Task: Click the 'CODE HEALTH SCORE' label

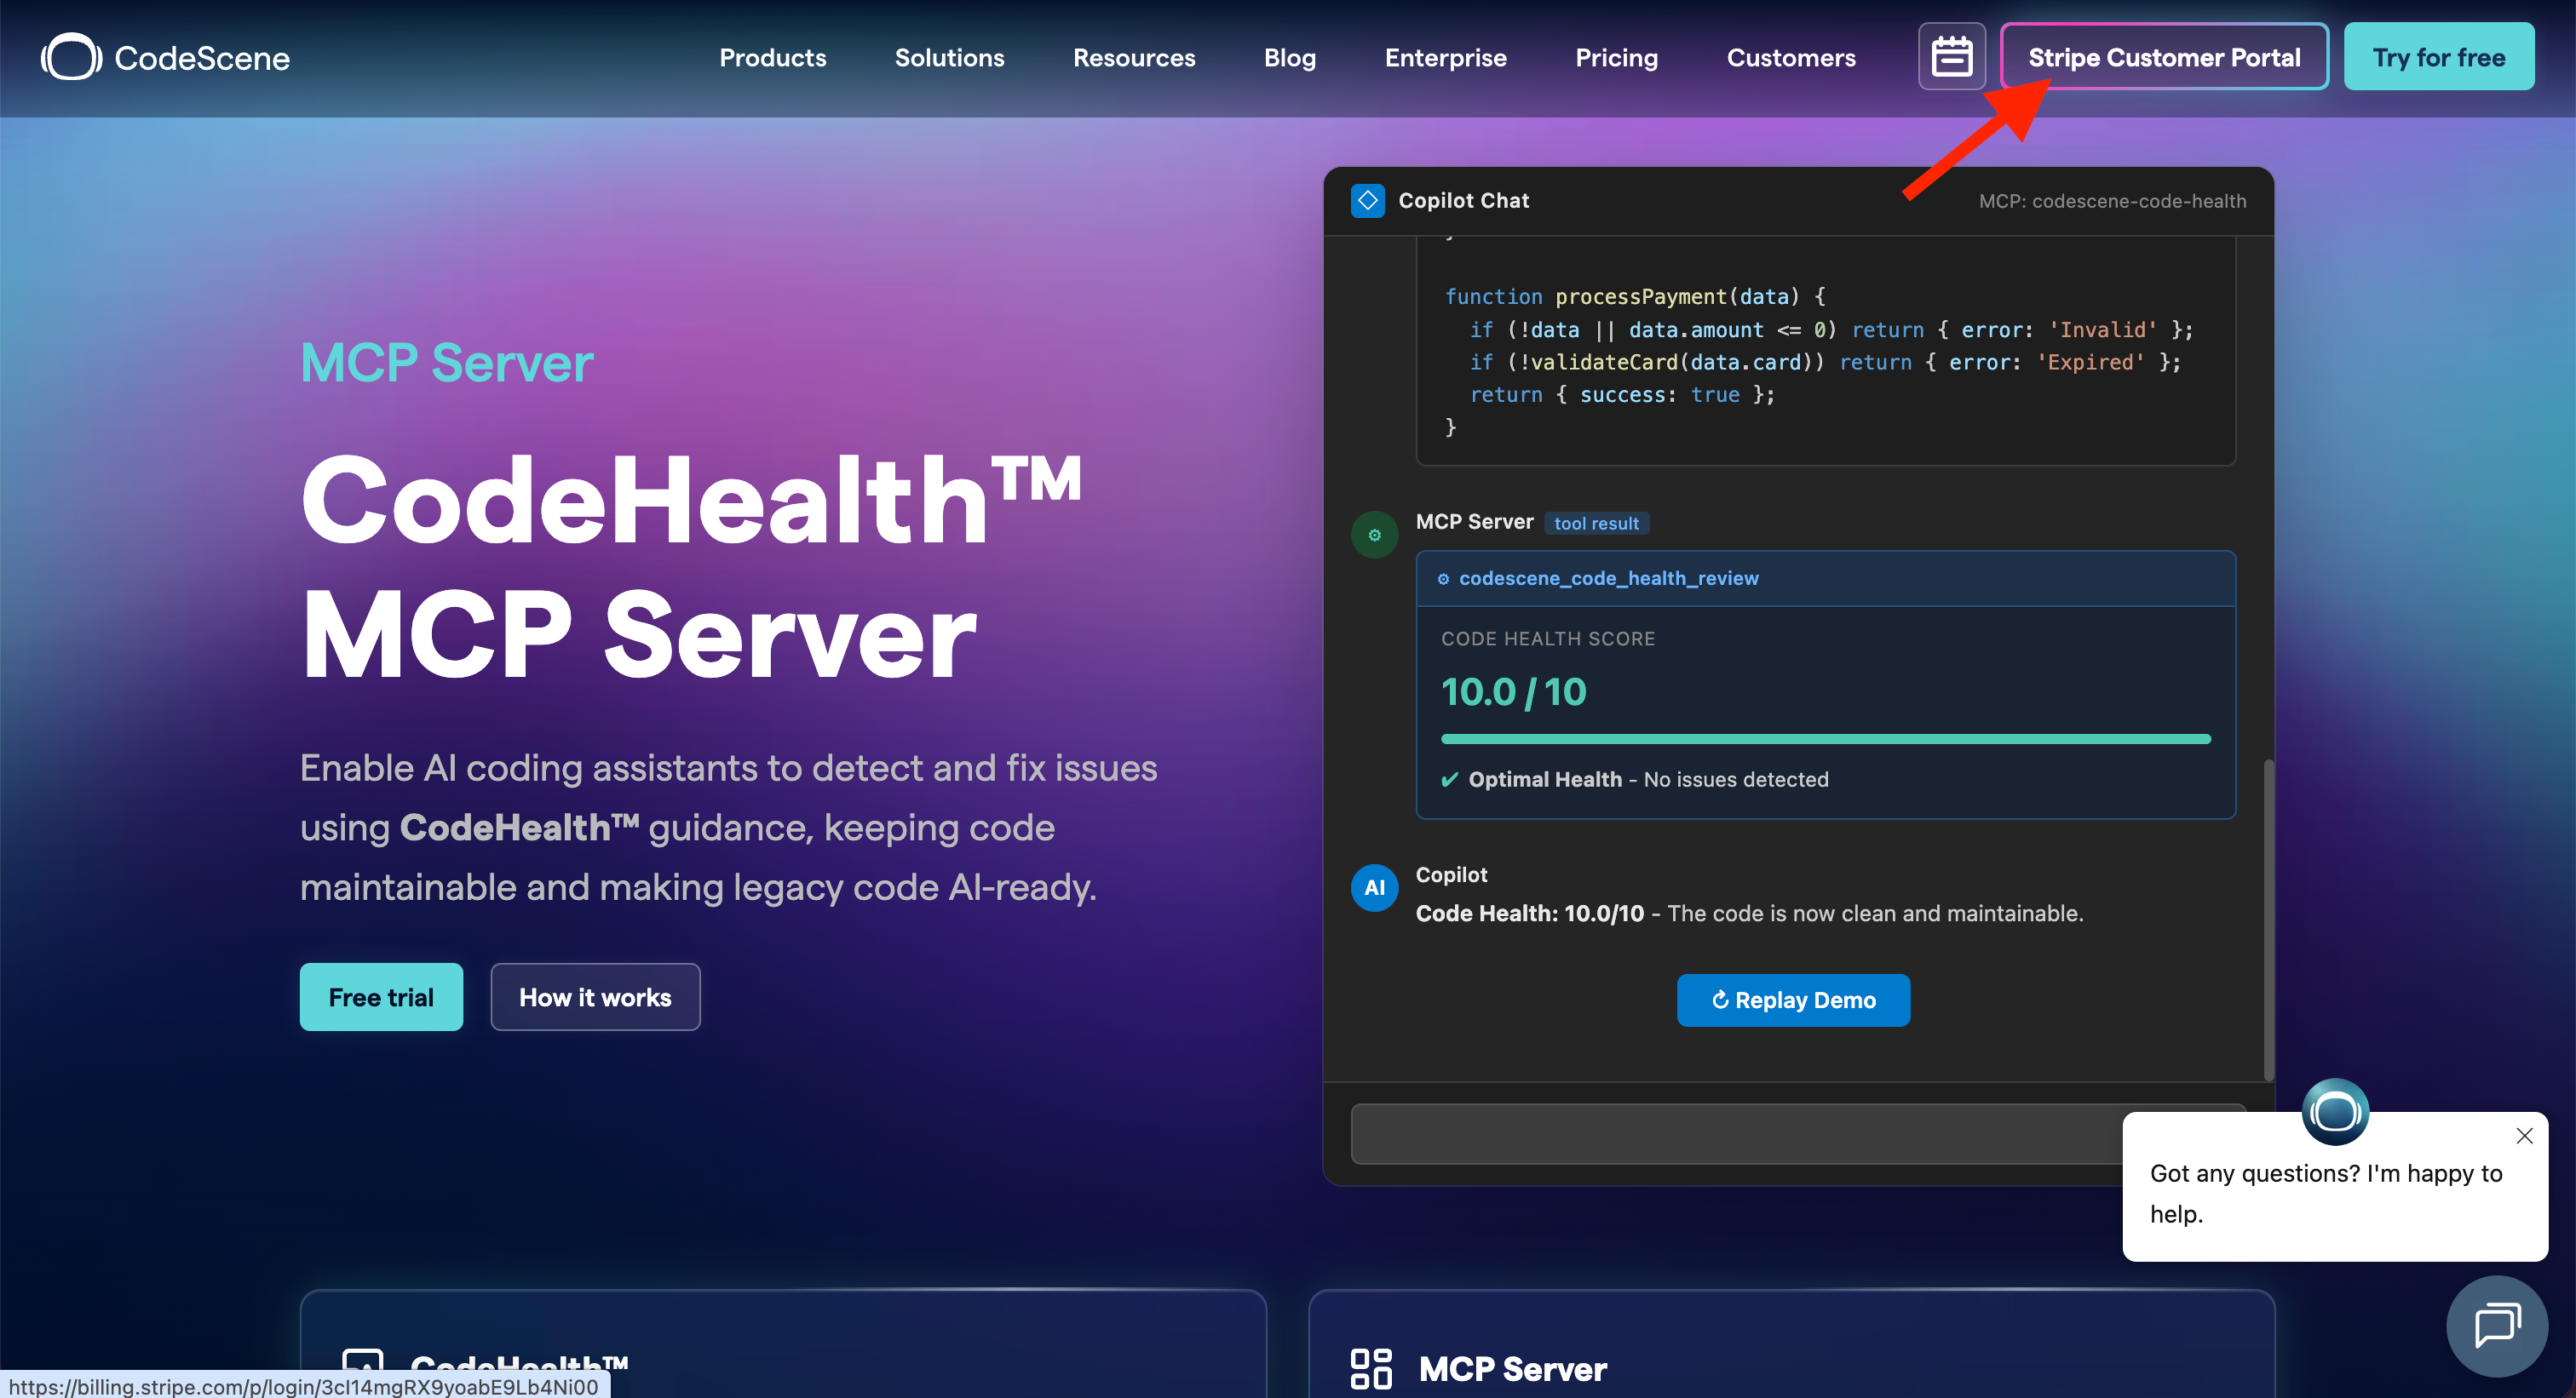Action: (x=1548, y=639)
